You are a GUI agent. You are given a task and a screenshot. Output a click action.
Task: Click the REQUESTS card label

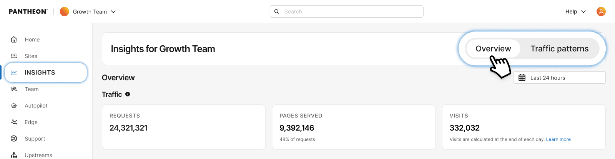125,116
